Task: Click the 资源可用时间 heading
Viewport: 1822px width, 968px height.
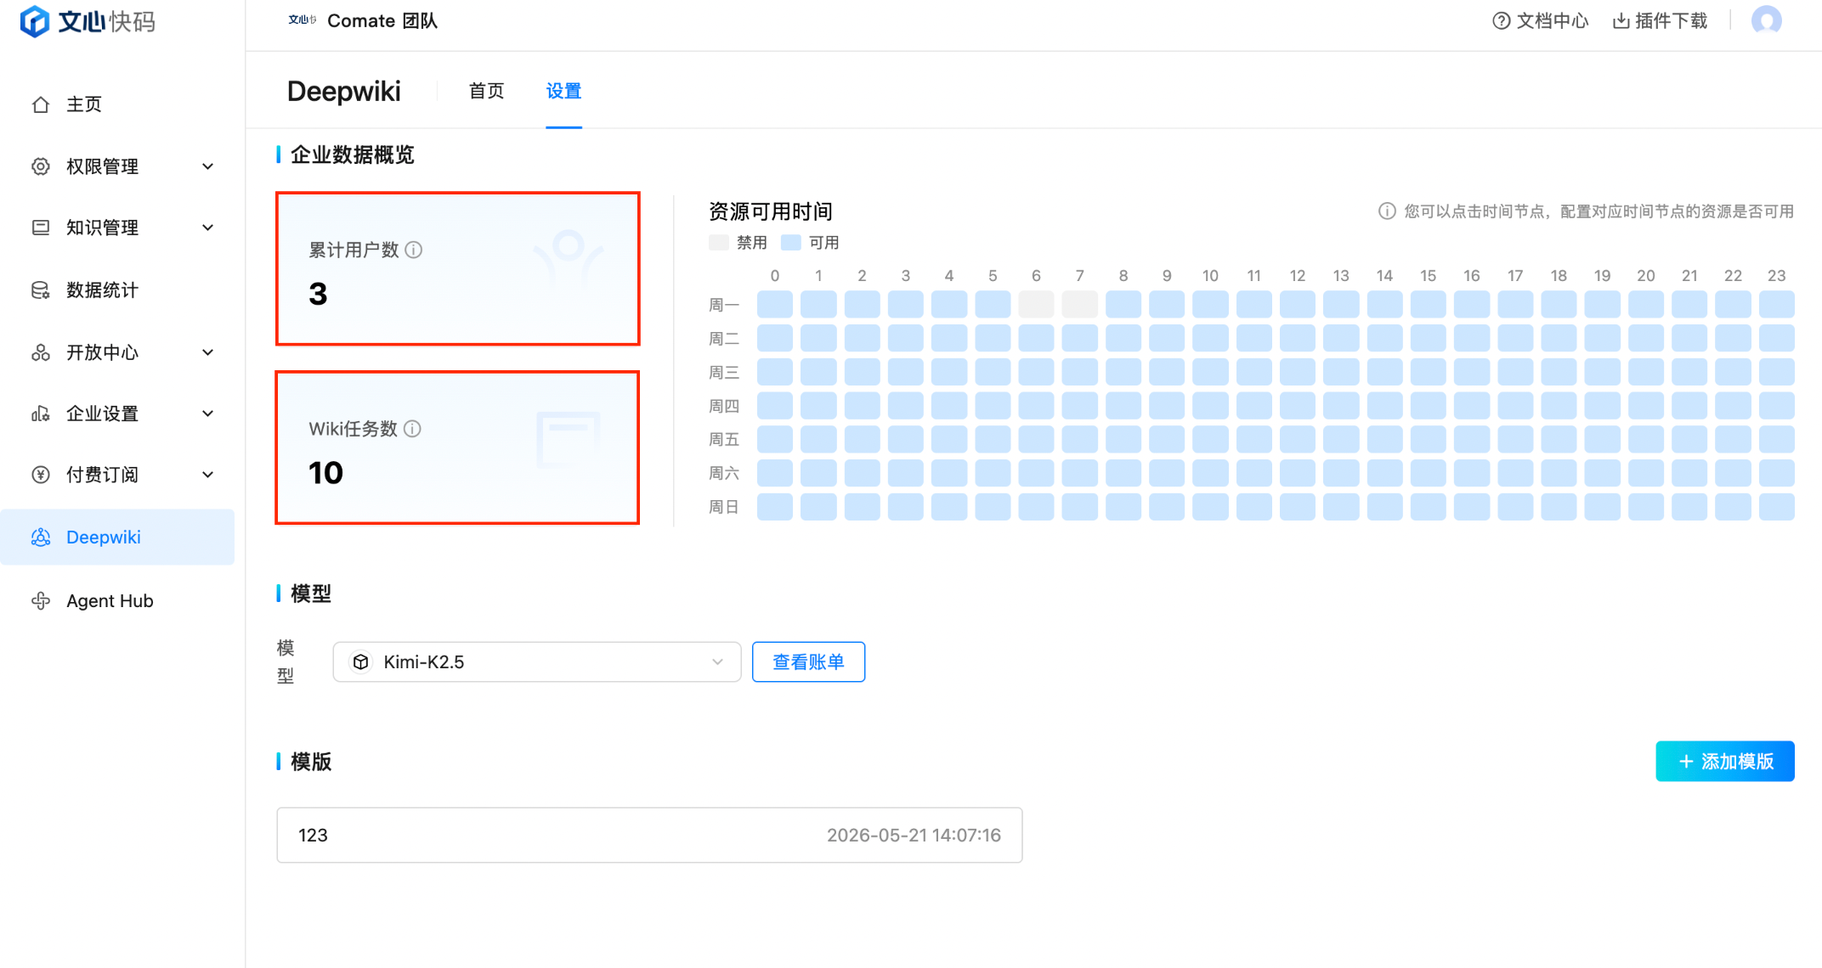Action: 771,211
